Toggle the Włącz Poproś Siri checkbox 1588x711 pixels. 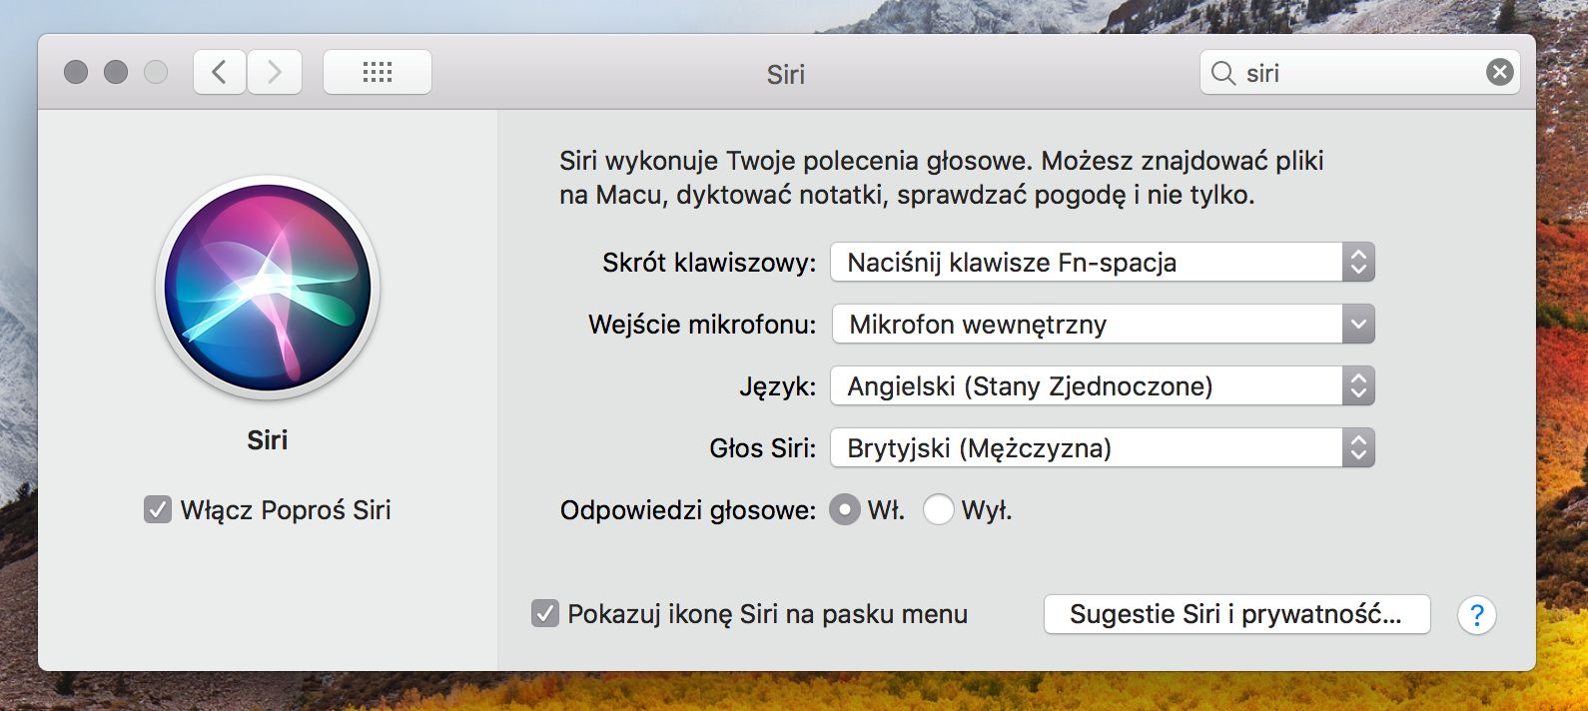(158, 510)
